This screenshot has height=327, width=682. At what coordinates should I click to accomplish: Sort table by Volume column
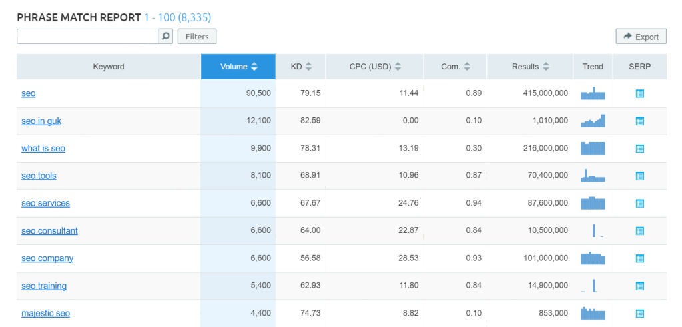(238, 67)
